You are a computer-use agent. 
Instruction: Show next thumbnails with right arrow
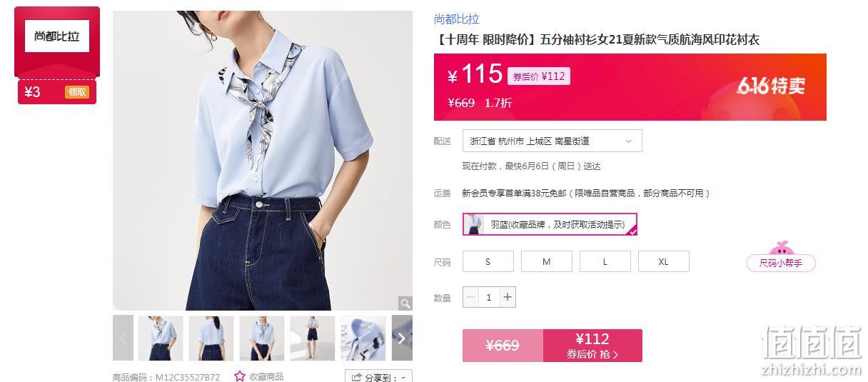tap(402, 338)
